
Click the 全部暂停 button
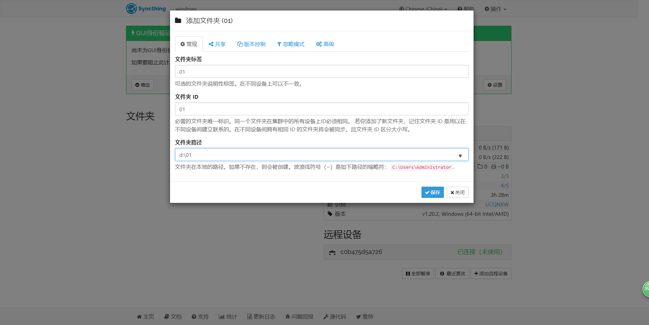[418, 273]
